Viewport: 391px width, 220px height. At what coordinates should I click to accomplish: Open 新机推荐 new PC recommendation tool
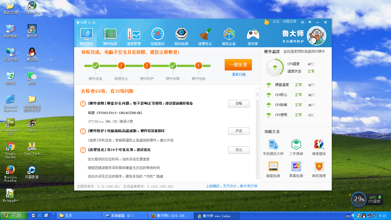tap(319, 170)
